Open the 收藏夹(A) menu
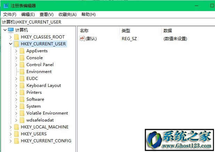This screenshot has width=215, height=152. click(x=67, y=14)
